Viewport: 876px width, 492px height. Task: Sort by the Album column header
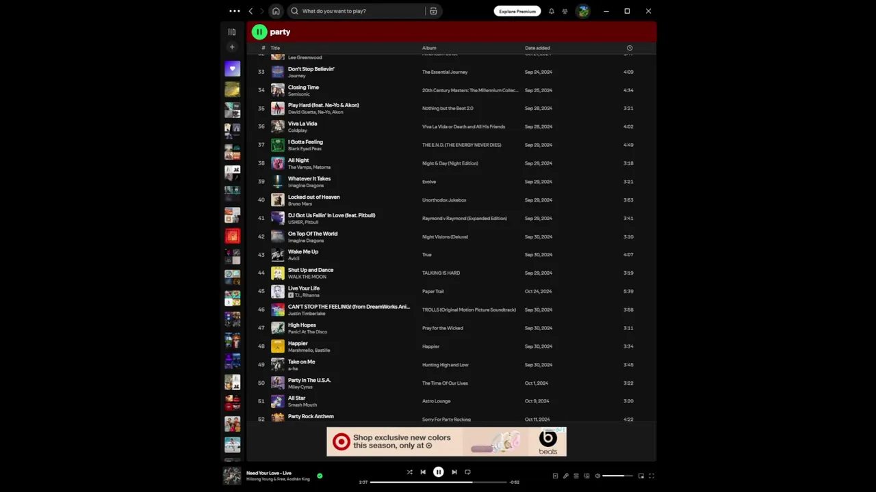429,48
